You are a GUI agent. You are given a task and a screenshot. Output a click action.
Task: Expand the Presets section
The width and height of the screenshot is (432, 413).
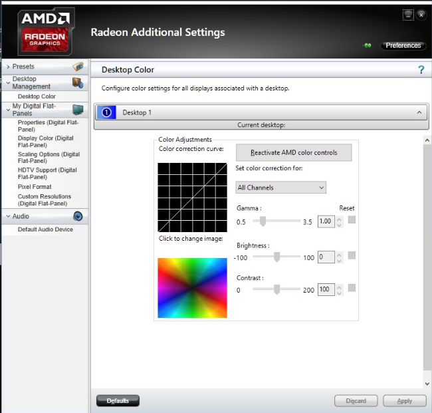8,67
